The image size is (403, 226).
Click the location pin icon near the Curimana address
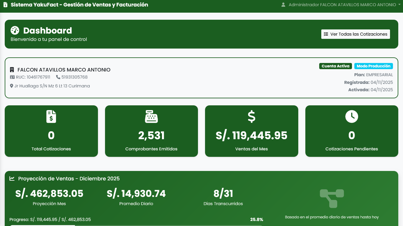[12, 86]
